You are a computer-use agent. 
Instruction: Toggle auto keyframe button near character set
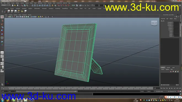[x=178, y=91]
